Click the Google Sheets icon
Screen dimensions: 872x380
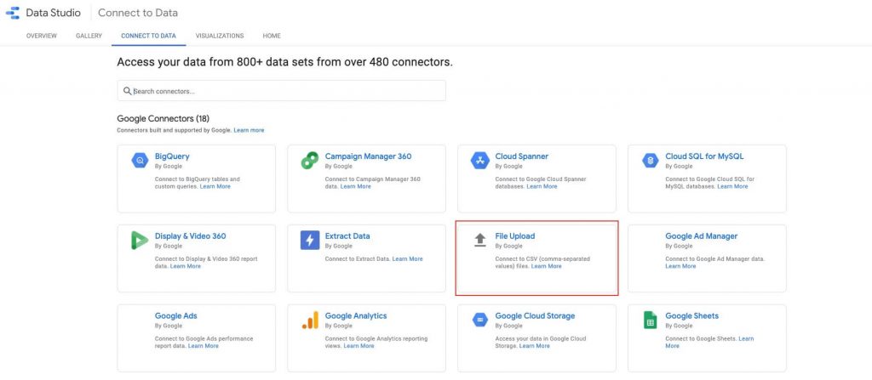point(650,320)
